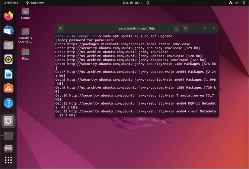
Task: Click the Get:5 jammy-backports InRelease line
Action: 130,60
